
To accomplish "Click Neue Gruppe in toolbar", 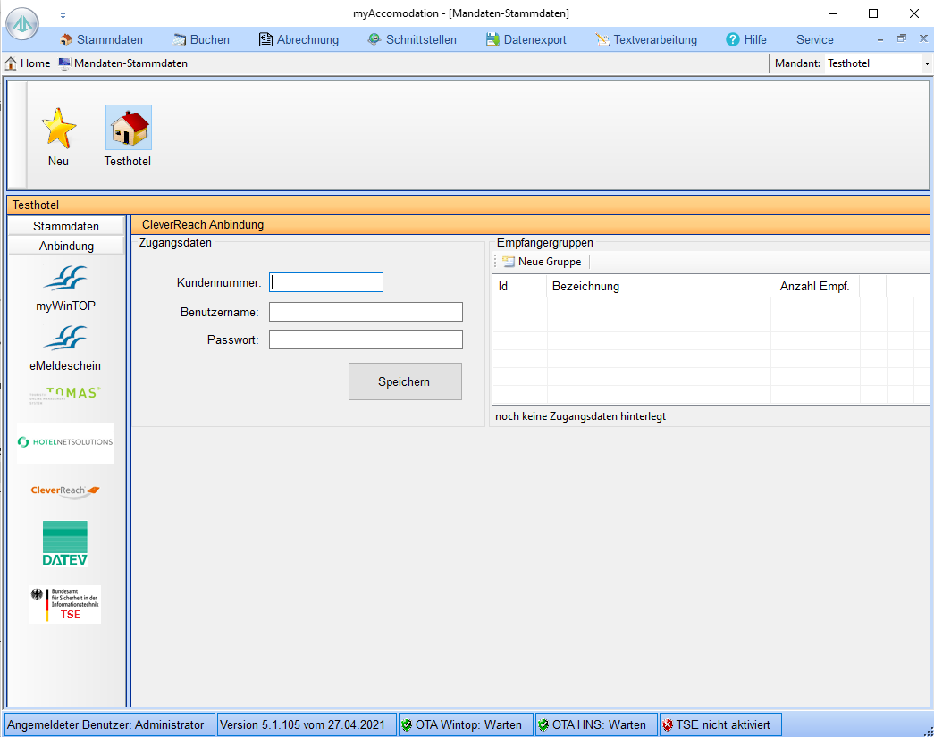I will [542, 262].
